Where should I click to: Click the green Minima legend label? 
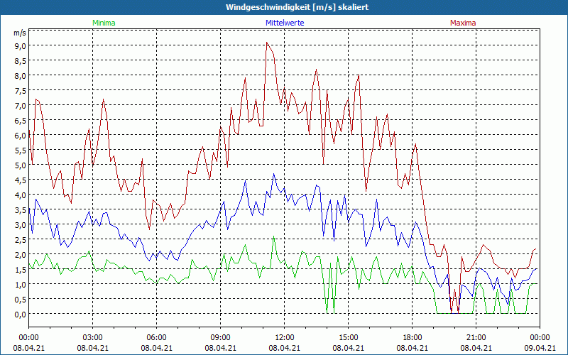tap(103, 23)
